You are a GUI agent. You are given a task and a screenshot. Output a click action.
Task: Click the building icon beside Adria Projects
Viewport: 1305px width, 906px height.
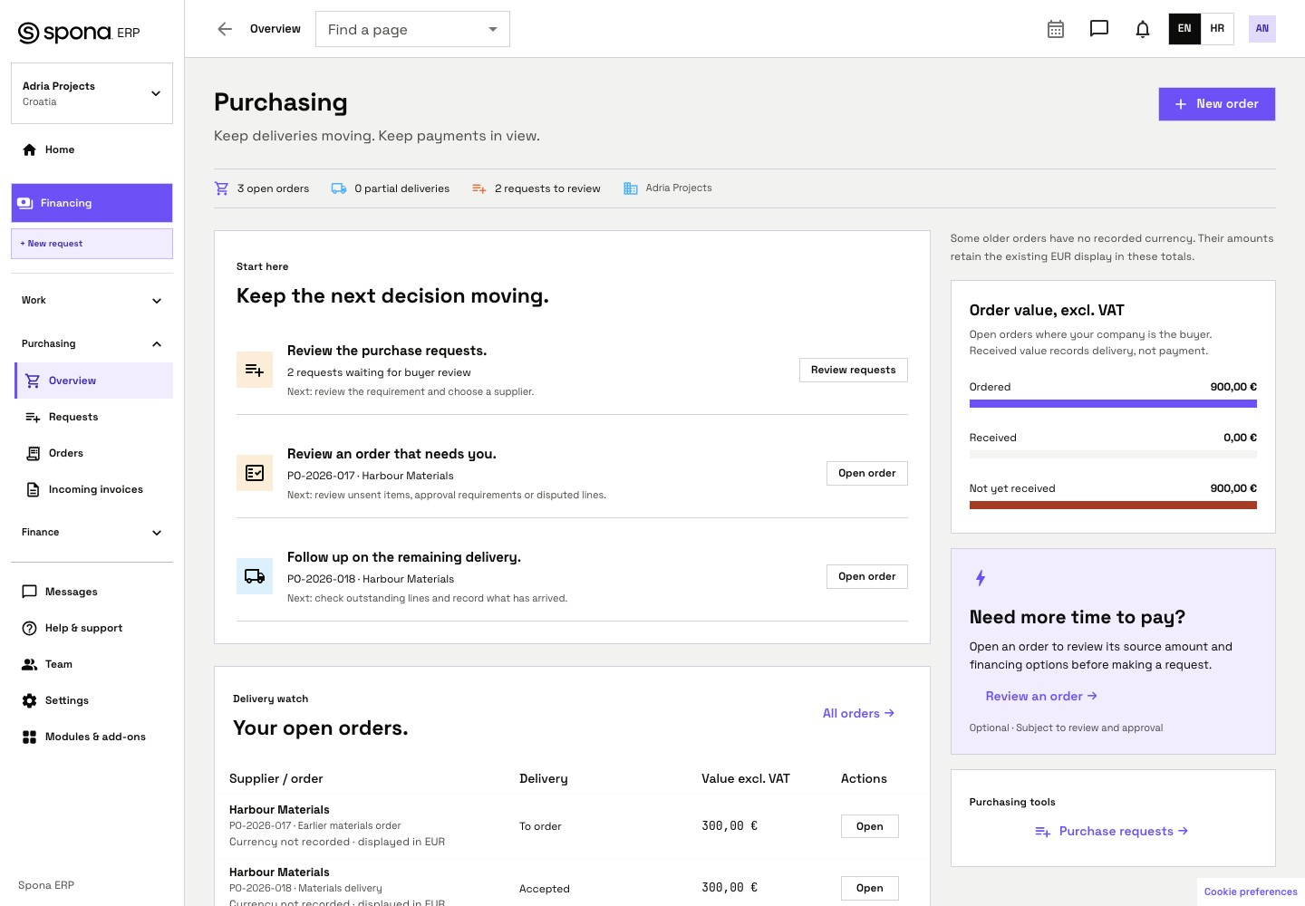point(631,188)
